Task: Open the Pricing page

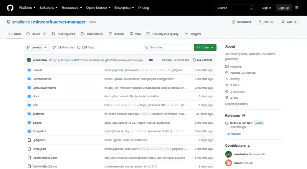Action: [144, 8]
